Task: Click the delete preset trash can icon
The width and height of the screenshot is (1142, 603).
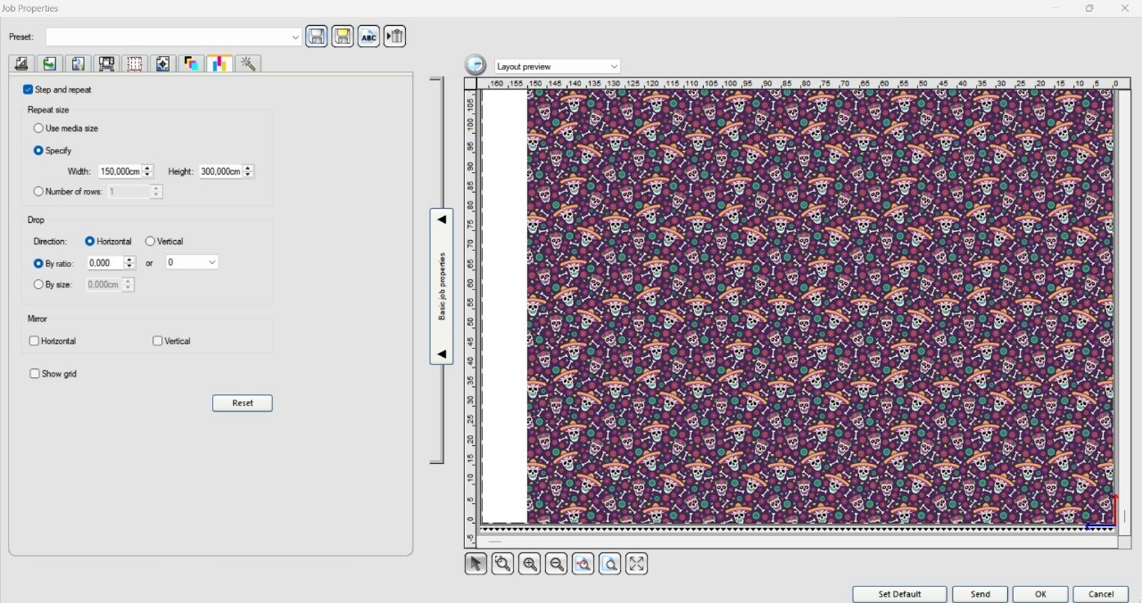Action: 395,37
